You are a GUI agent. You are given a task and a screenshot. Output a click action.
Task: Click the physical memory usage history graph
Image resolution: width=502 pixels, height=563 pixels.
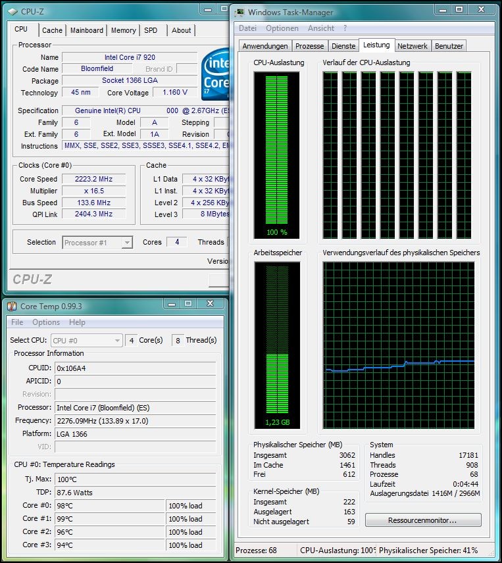point(398,345)
